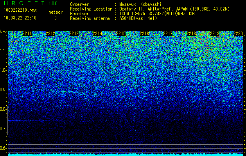Viewport: 246px width, 156px height.
Task: Click the 0.9 kHz axis label
Action: pos(3,90)
